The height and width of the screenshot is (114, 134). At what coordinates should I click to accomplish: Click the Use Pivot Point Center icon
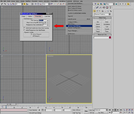pyautogui.click(x=51, y=4)
